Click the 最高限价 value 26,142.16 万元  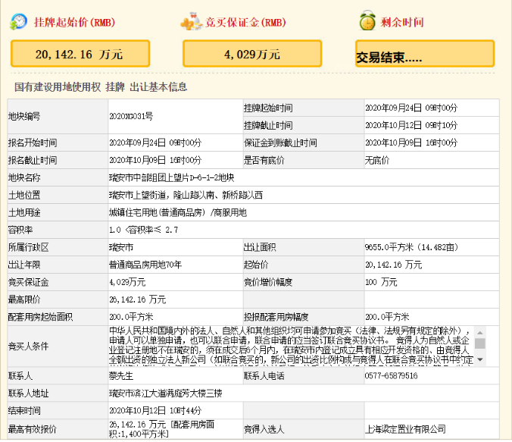137,299
